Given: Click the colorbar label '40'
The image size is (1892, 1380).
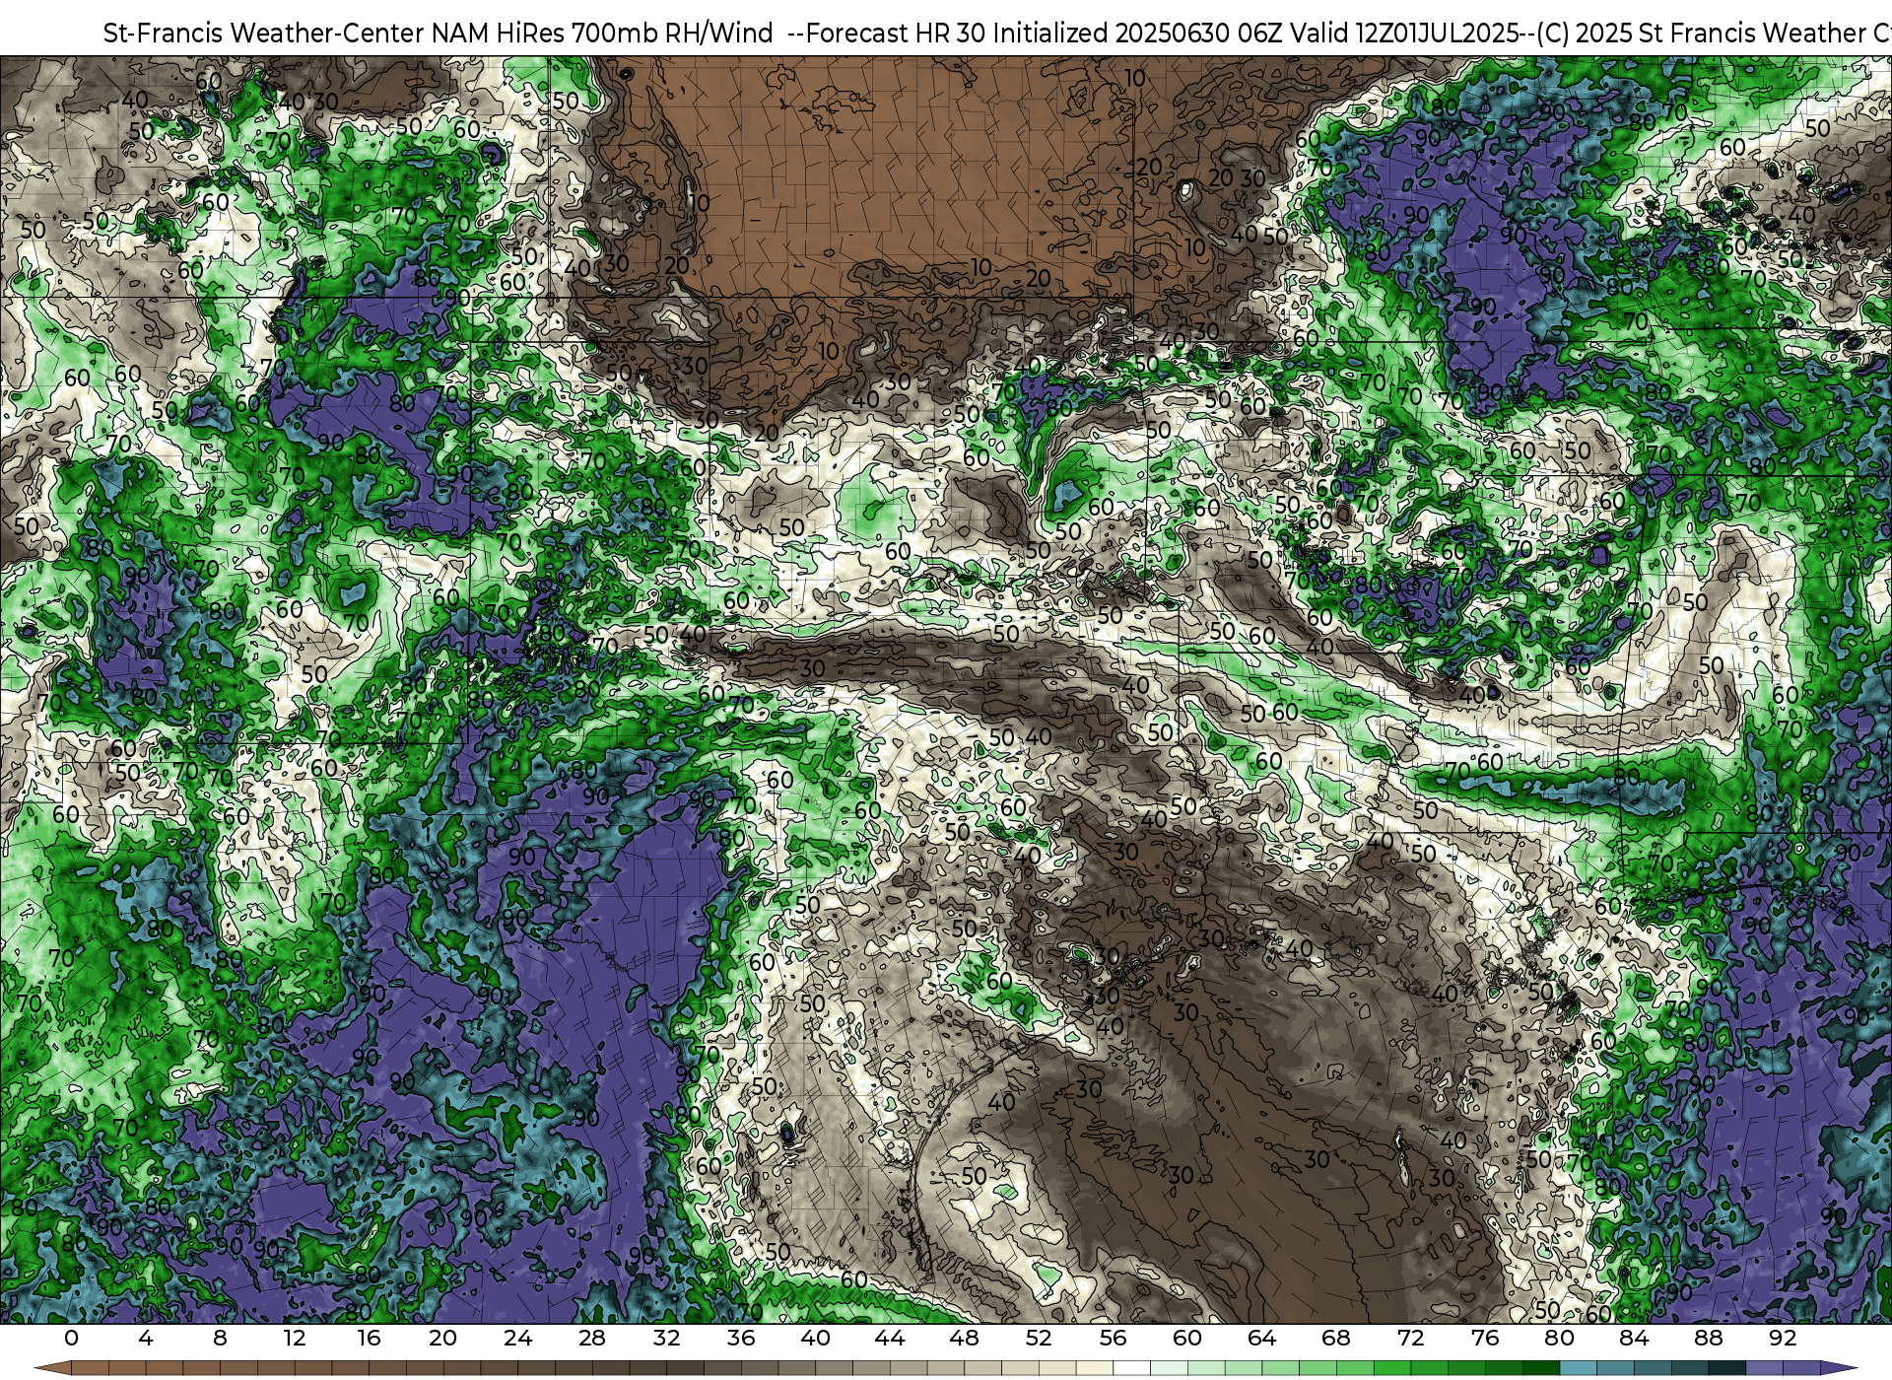Looking at the screenshot, I should [x=816, y=1338].
